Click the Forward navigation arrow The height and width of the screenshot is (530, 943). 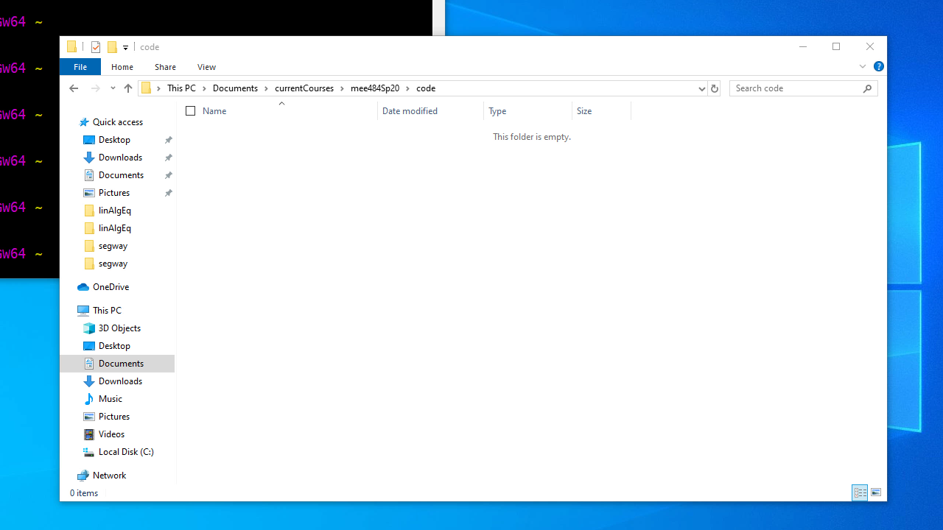95,88
